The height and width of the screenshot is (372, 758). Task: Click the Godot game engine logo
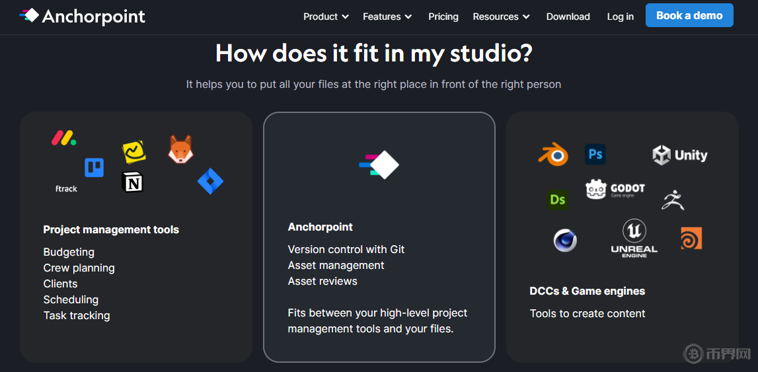click(615, 190)
